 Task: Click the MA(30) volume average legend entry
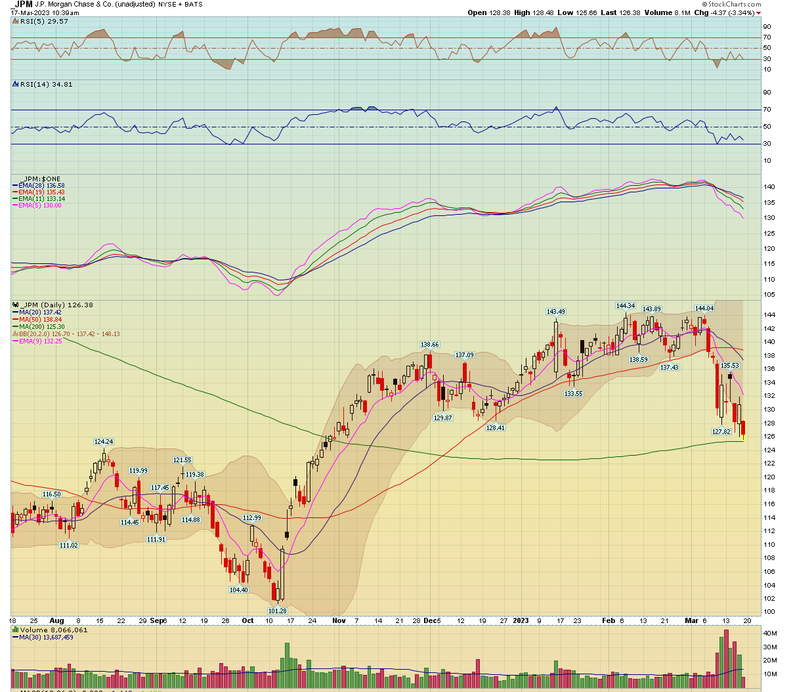44,638
